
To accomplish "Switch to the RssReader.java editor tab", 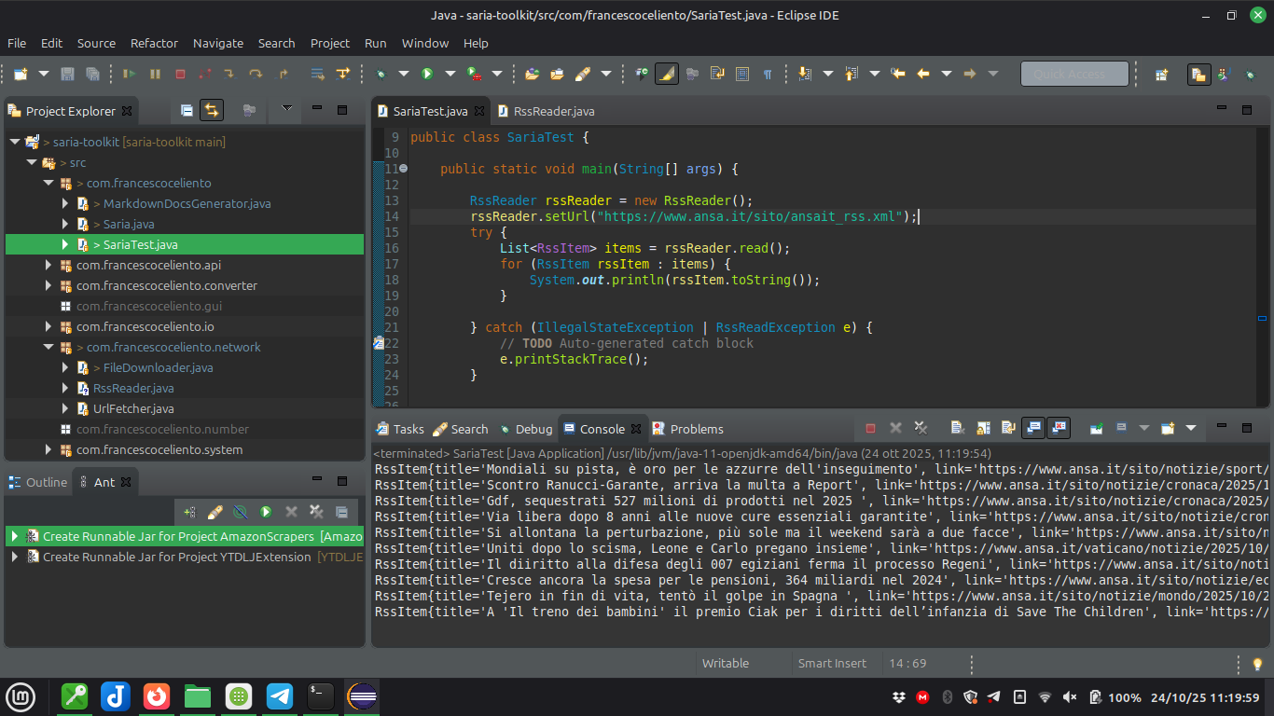I will click(x=553, y=111).
